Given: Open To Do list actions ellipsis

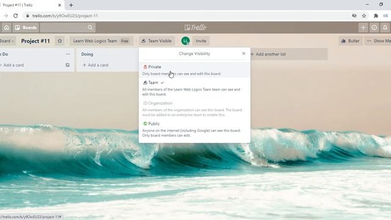Looking at the screenshot, I should click(68, 54).
